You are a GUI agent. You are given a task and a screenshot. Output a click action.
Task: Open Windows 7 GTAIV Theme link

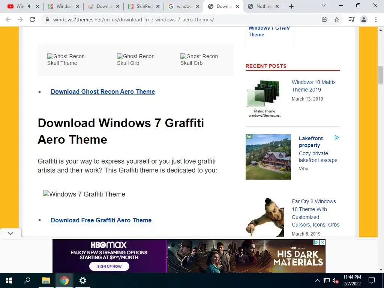tap(269, 31)
